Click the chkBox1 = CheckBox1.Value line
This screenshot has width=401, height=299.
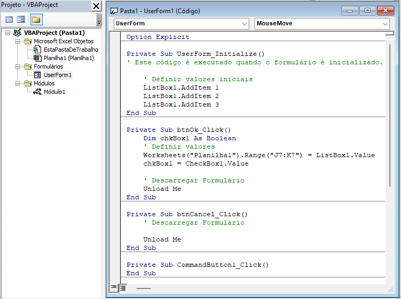tap(195, 163)
